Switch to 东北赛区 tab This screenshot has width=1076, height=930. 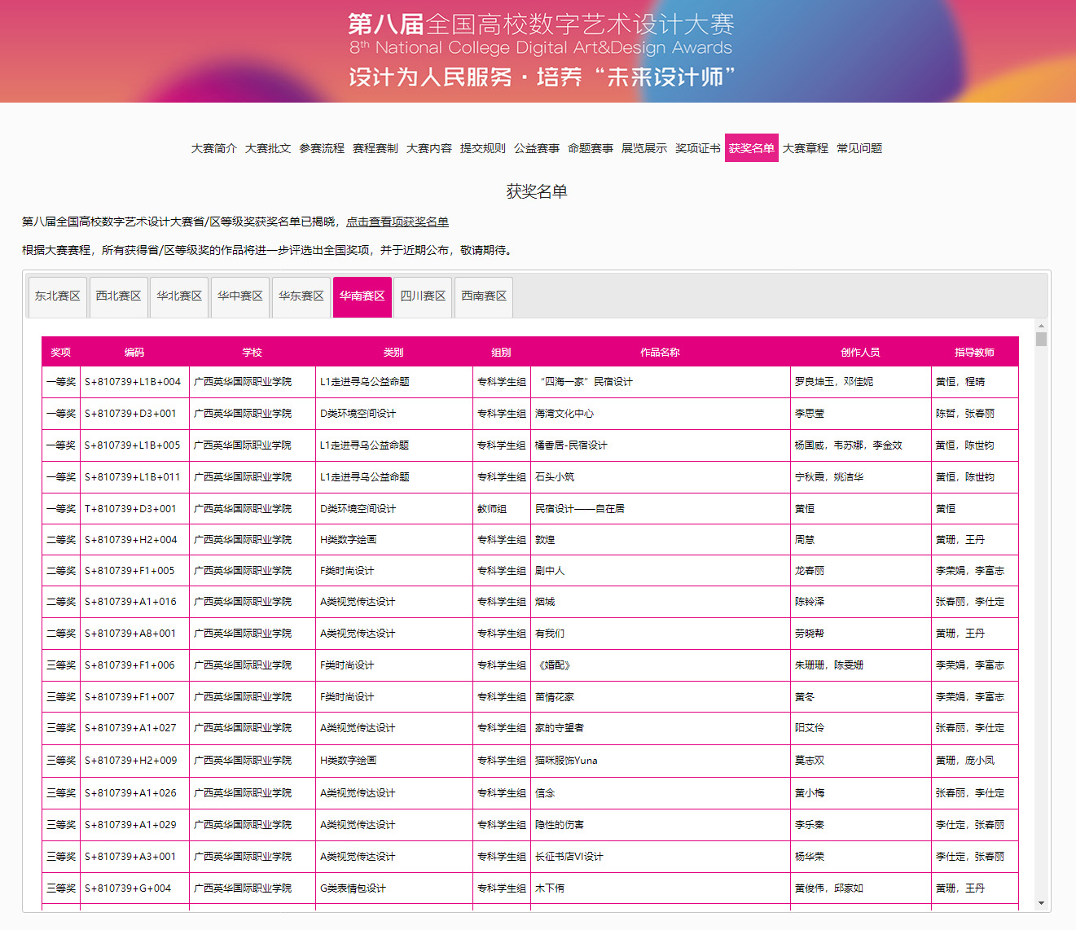point(57,296)
